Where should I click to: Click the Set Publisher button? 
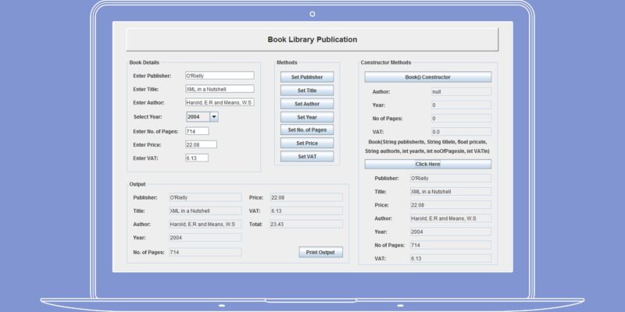point(307,77)
